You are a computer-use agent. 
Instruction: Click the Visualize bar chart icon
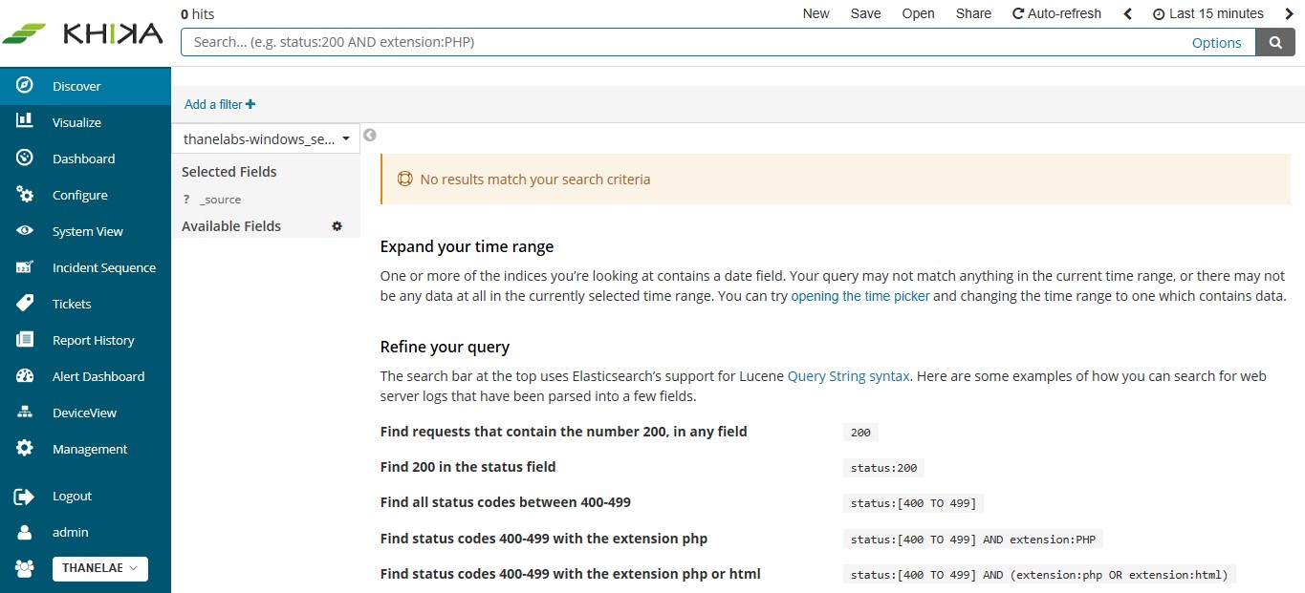[x=25, y=122]
